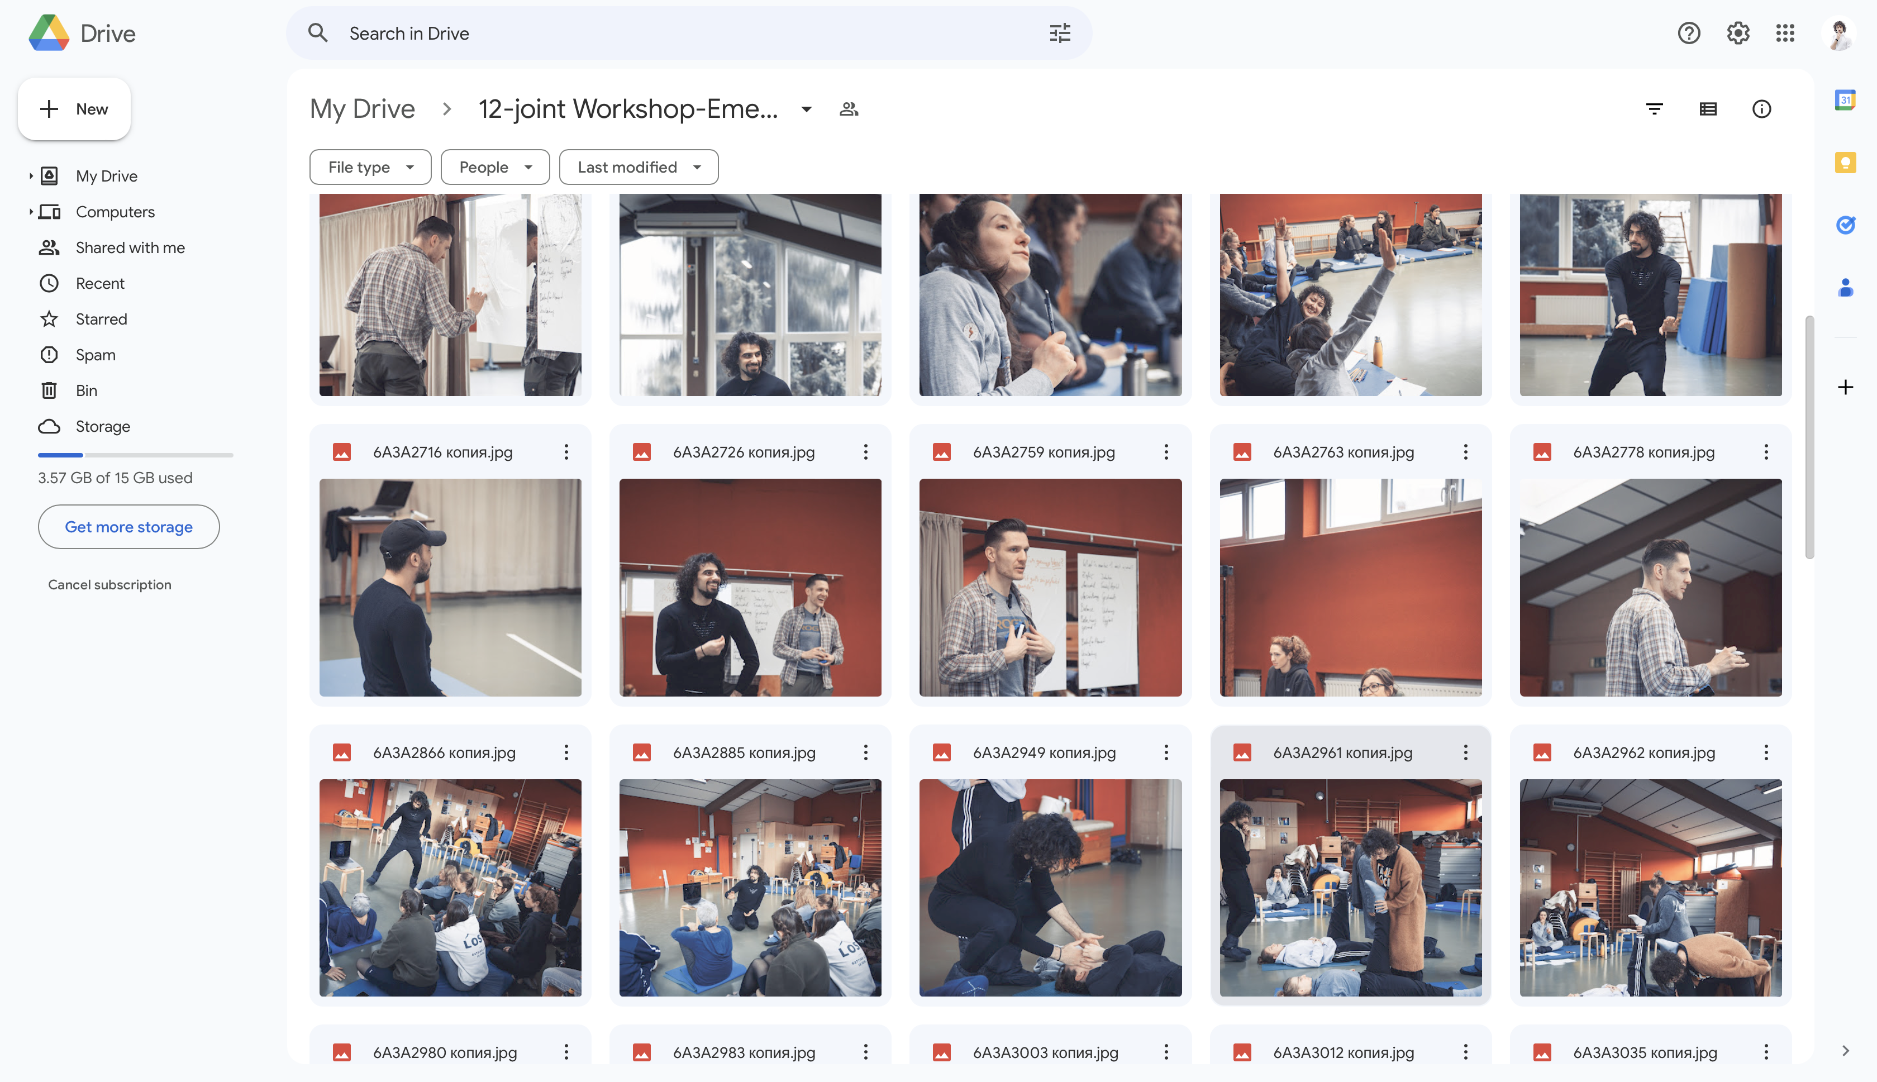Image resolution: width=1877 pixels, height=1082 pixels.
Task: Click shared folder people icon
Action: tap(849, 109)
